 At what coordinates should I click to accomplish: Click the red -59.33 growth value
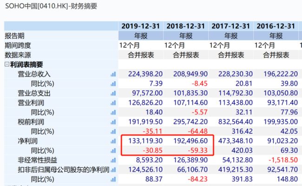click(x=197, y=150)
